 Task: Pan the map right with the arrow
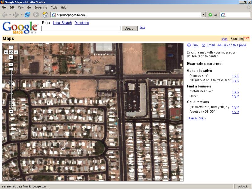click(16, 52)
